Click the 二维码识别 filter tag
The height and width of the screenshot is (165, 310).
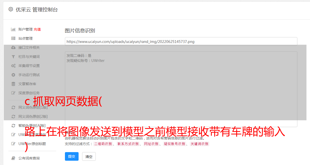pyautogui.click(x=103, y=144)
